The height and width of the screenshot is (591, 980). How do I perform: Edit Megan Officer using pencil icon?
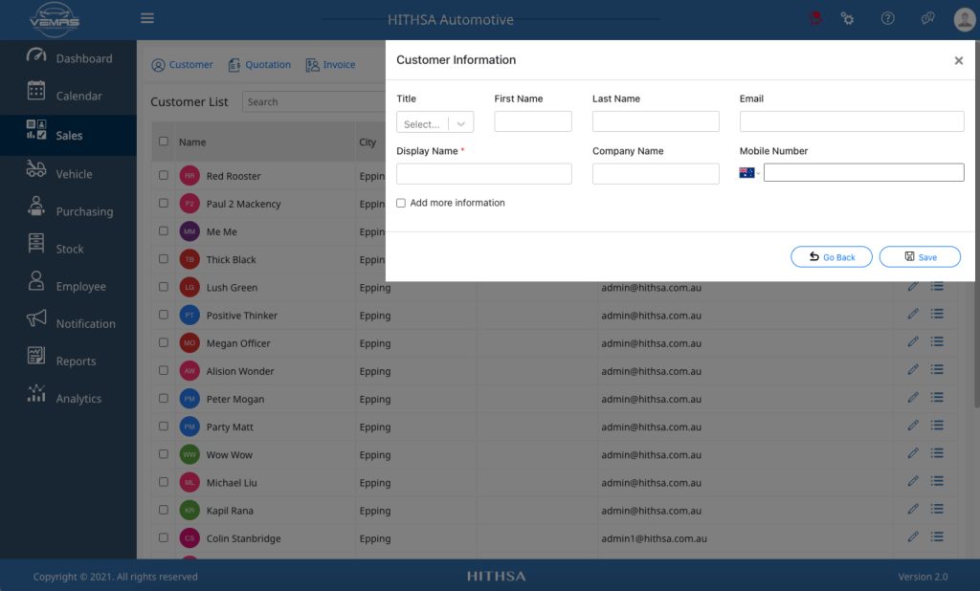coord(913,341)
